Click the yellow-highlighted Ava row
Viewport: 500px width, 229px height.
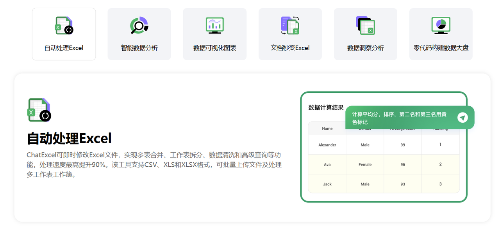[384, 164]
